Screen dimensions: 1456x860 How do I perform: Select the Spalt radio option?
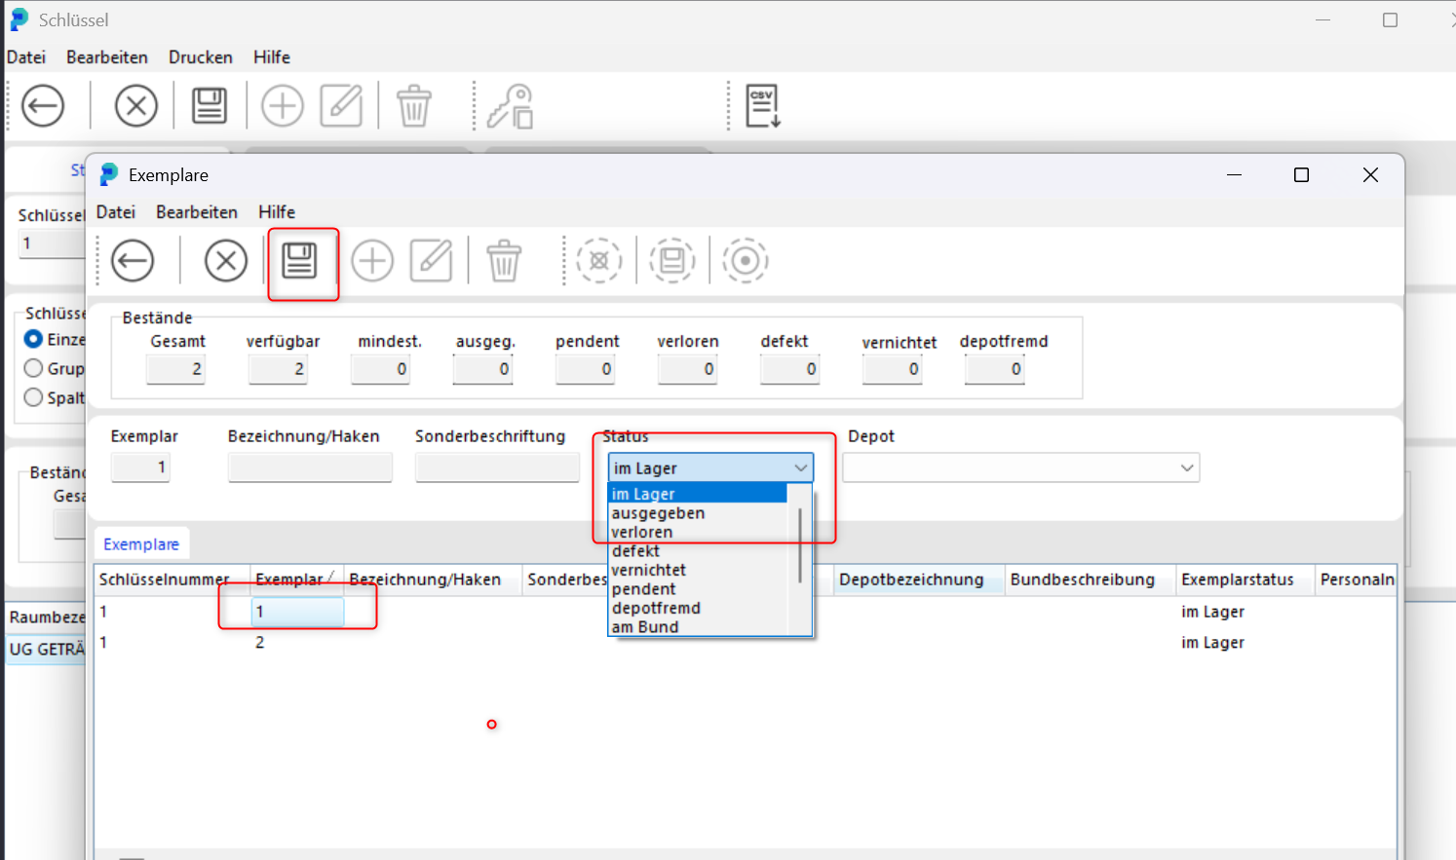pyautogui.click(x=34, y=397)
